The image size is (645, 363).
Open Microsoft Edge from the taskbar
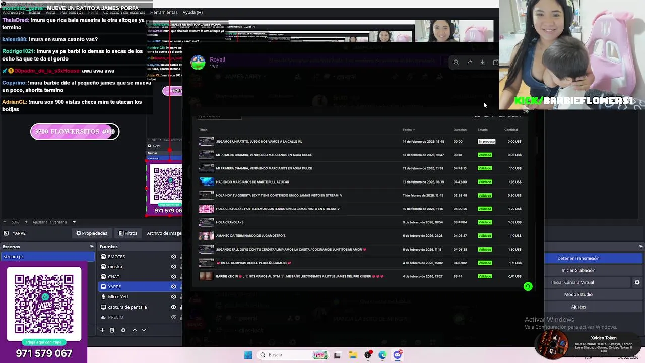382,355
